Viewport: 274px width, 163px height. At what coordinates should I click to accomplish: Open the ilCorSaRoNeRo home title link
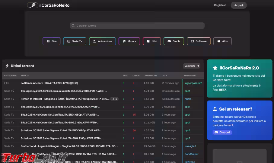[x=54, y=5]
